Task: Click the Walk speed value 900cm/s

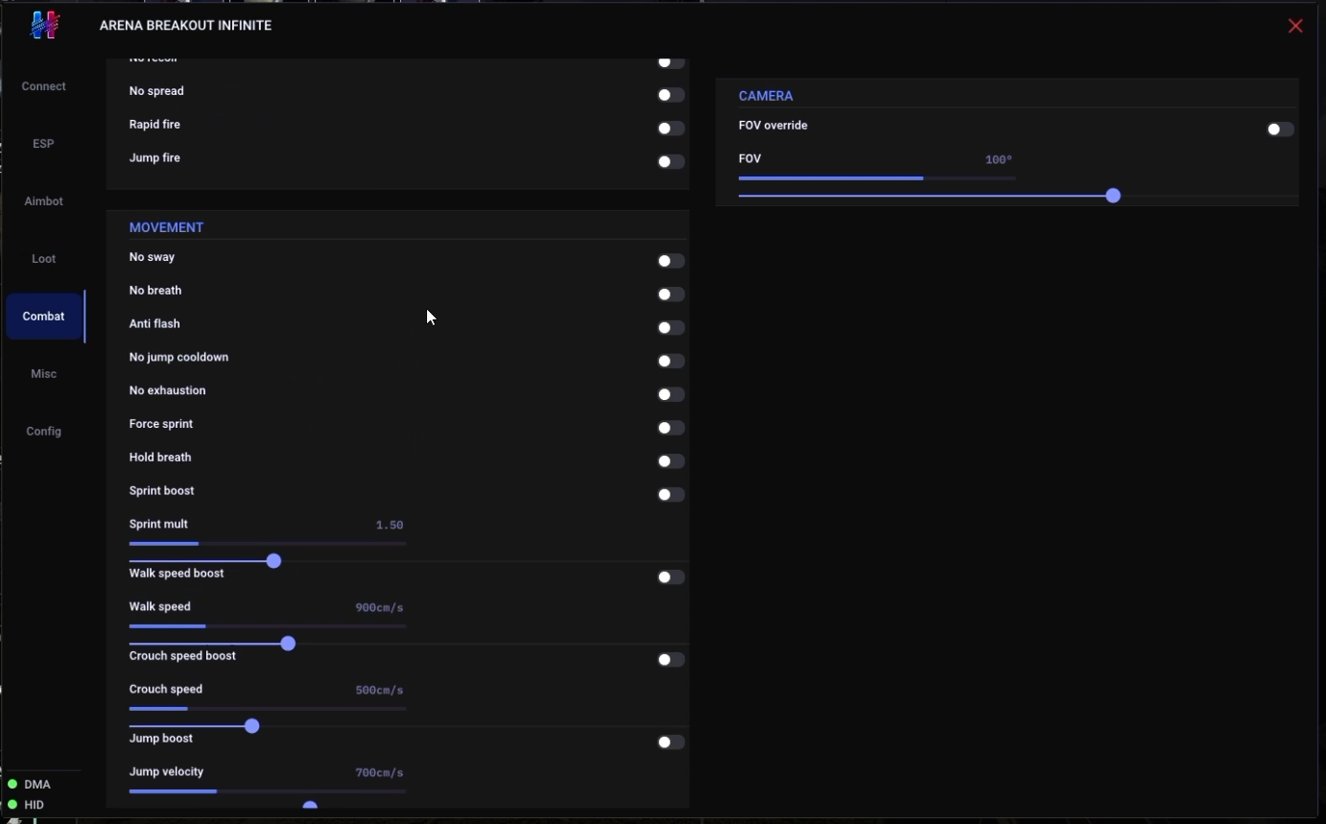Action: (379, 608)
